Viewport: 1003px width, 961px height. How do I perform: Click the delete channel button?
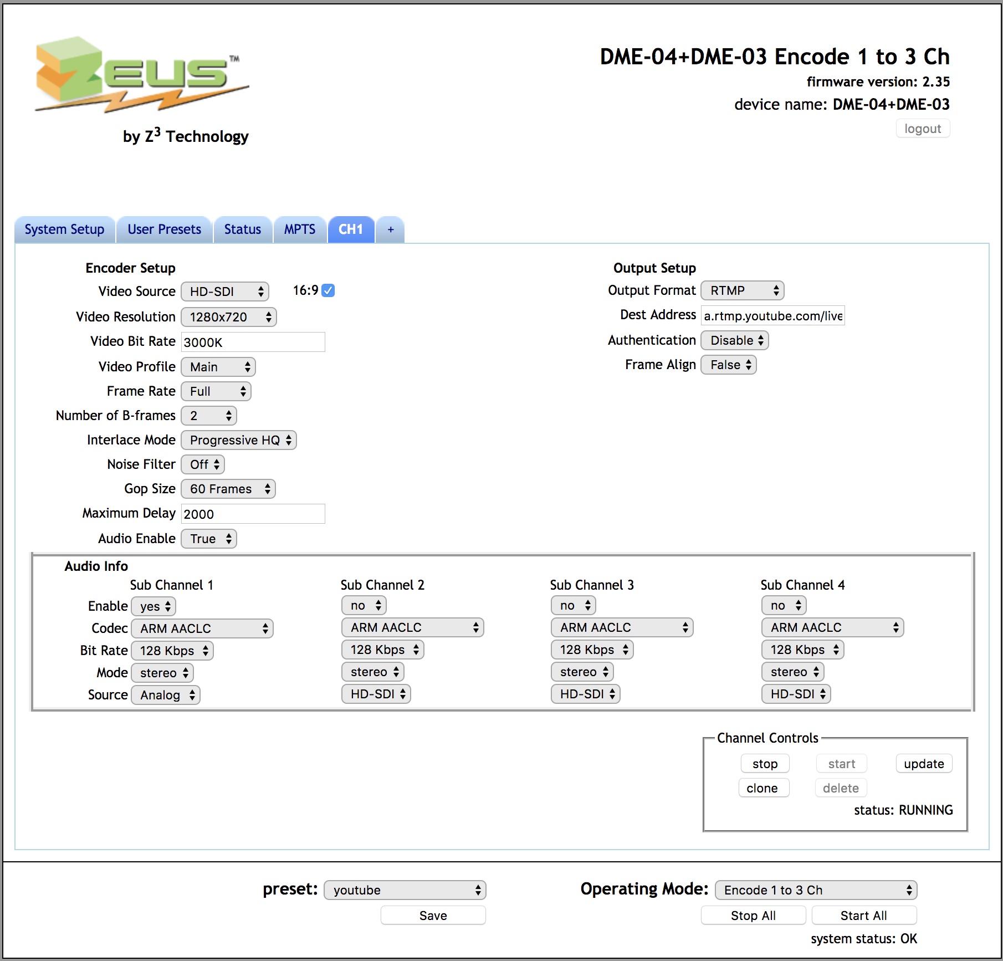click(841, 788)
